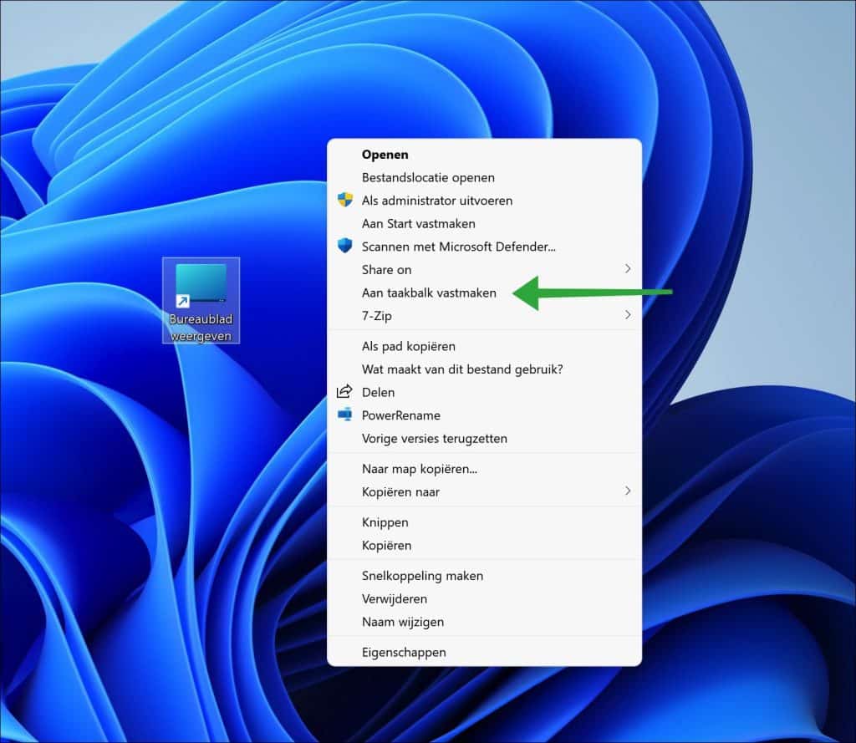Select Naam wijzigen to rename shortcut
The image size is (856, 743).
[x=402, y=622]
